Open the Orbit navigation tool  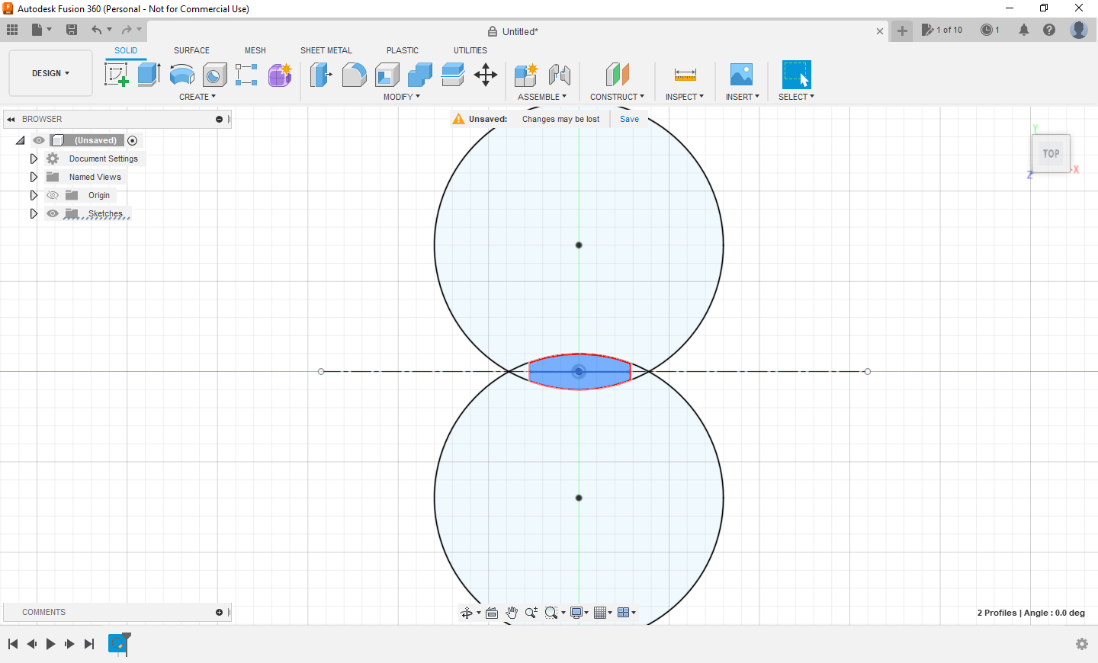pyautogui.click(x=467, y=613)
